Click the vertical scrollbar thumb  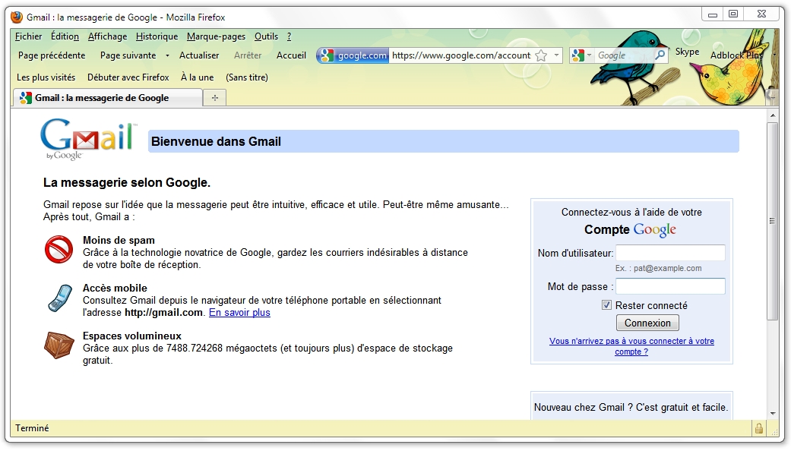(x=772, y=221)
